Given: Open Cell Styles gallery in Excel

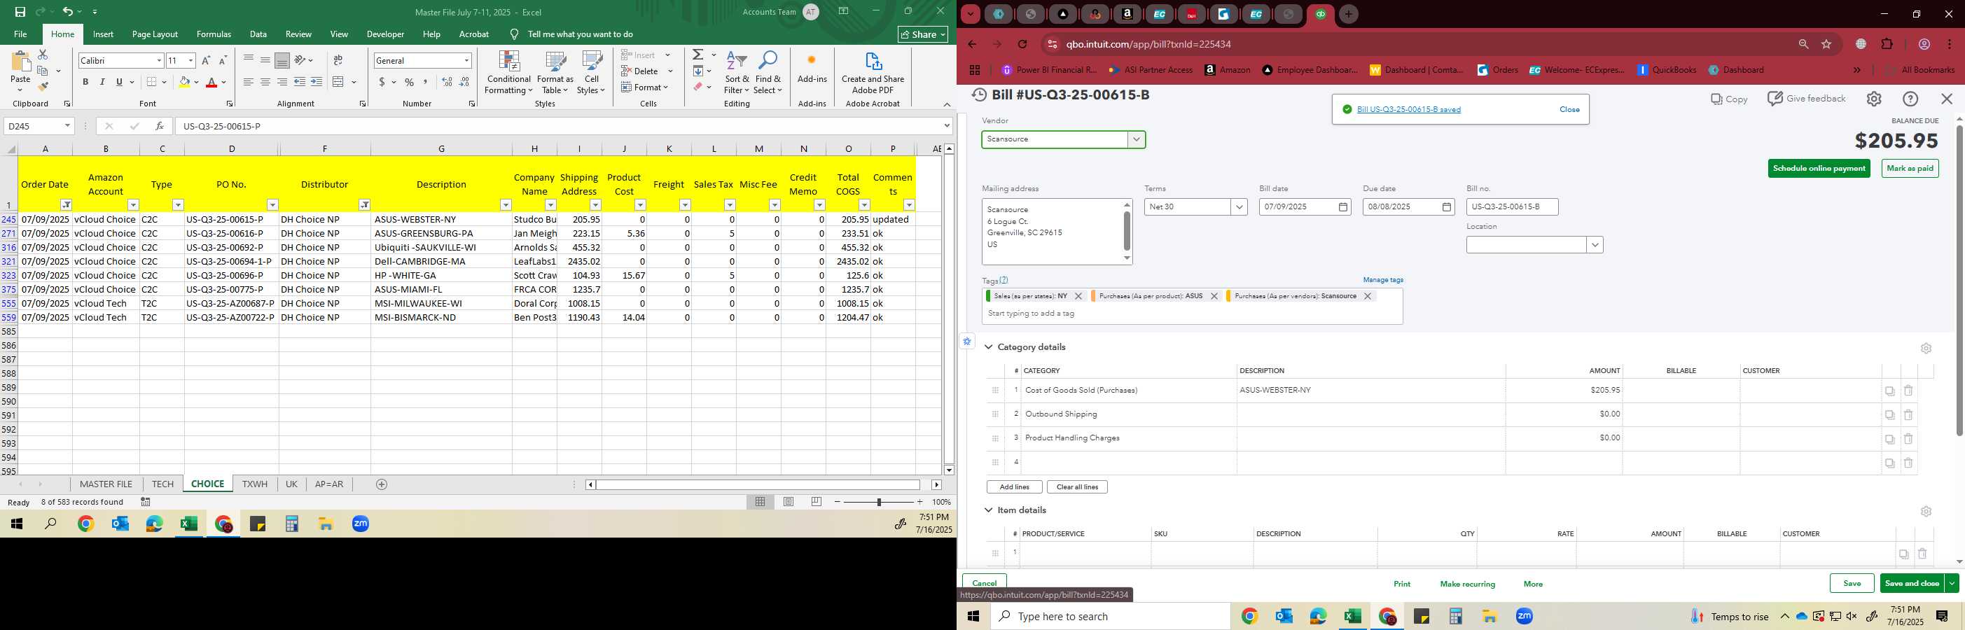Looking at the screenshot, I should [591, 73].
